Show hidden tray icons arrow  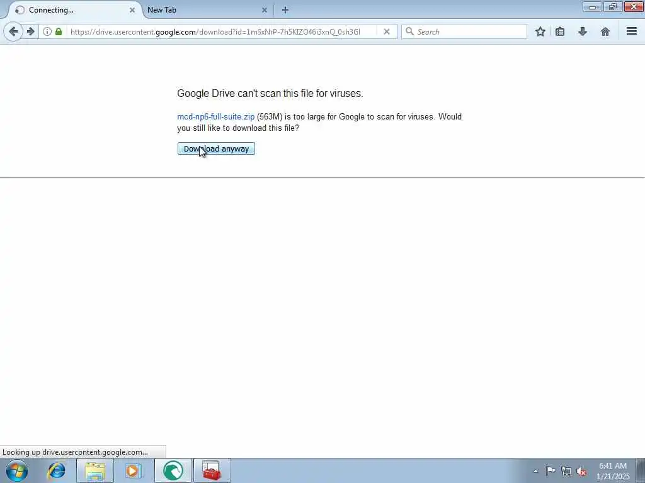(535, 471)
